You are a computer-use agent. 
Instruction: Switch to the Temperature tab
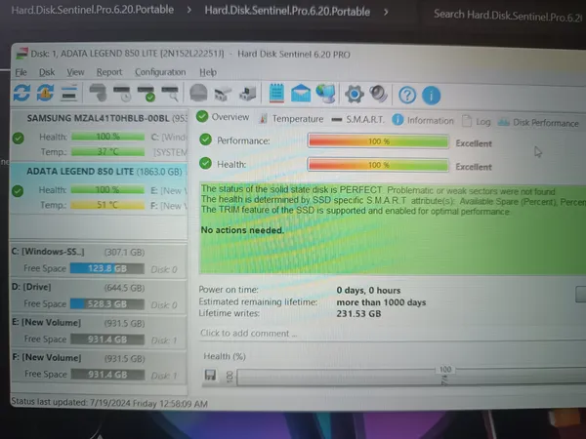(x=297, y=119)
